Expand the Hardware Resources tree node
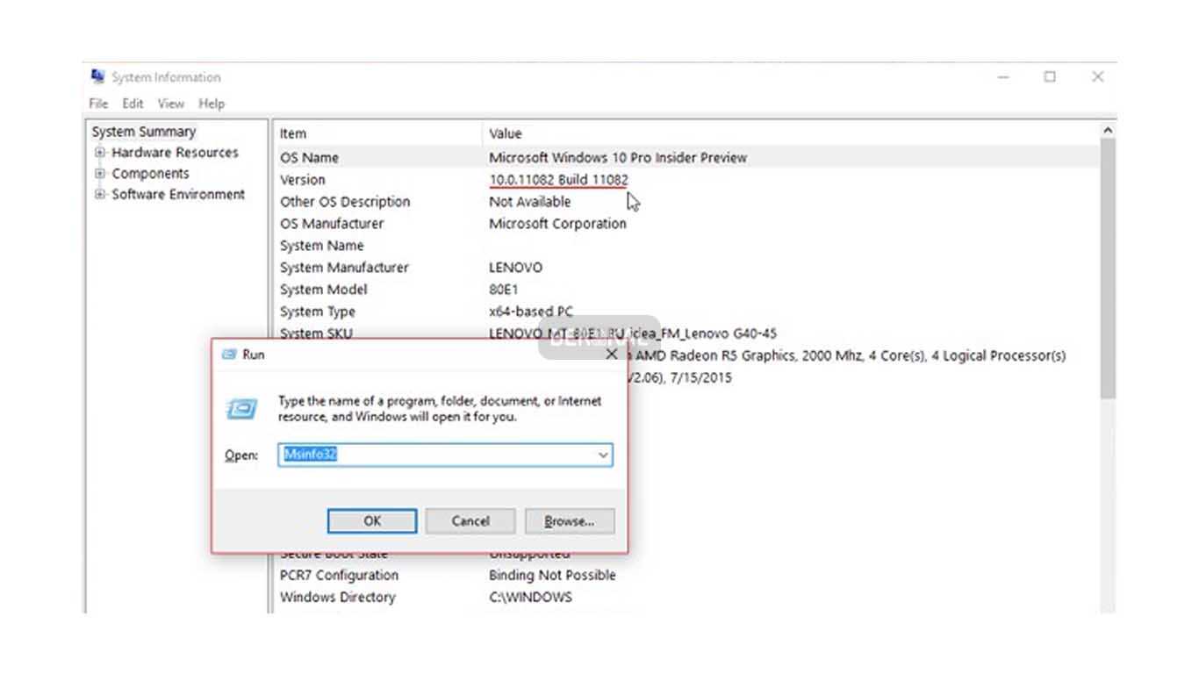 [x=100, y=152]
